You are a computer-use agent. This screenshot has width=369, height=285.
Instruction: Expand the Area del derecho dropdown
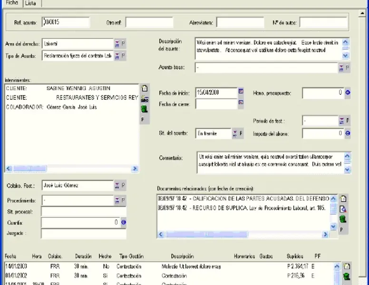(117, 44)
